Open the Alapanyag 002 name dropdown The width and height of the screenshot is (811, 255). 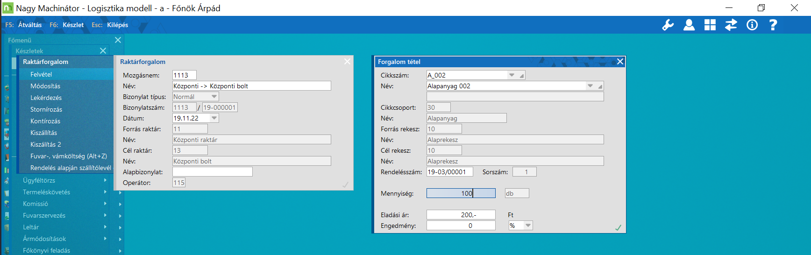[x=590, y=86]
